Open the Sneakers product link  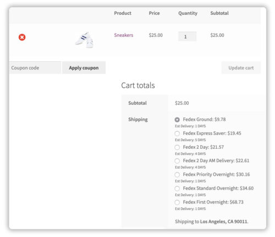click(x=124, y=35)
